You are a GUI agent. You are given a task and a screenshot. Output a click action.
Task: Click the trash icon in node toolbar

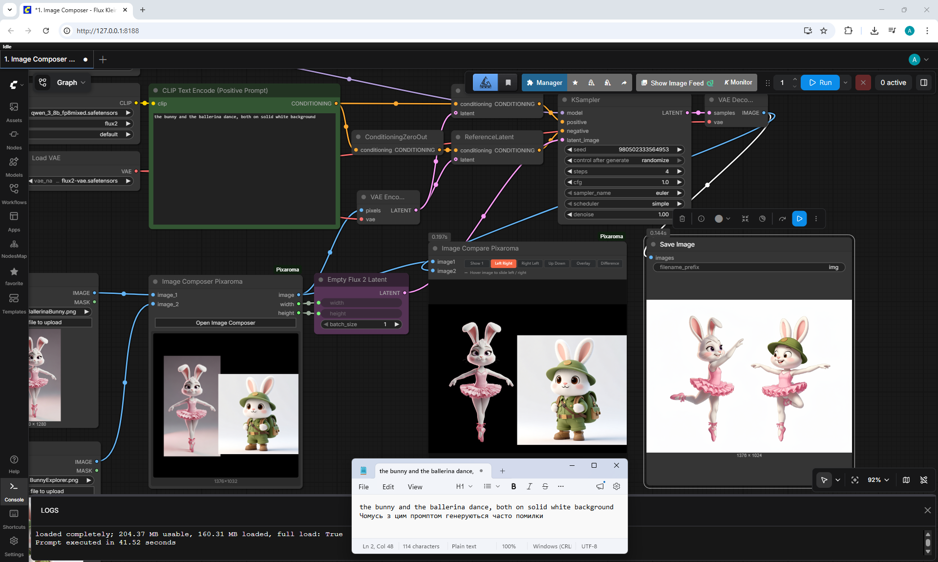(x=682, y=219)
